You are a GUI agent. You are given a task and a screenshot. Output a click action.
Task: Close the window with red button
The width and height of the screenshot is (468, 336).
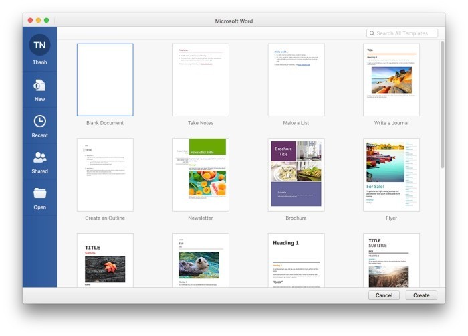[x=30, y=20]
